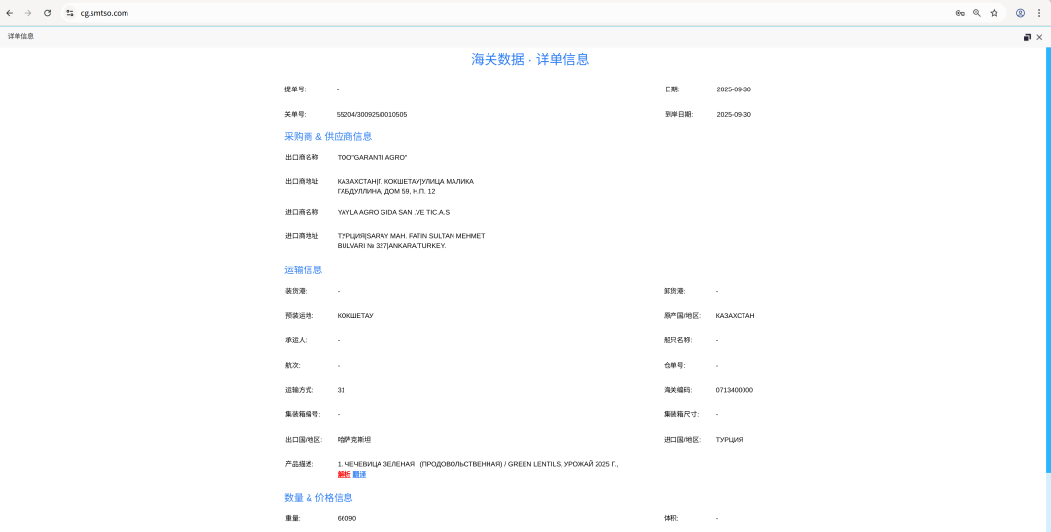Image resolution: width=1051 pixels, height=532 pixels.
Task: Open the browser three-dot menu
Action: point(1039,13)
